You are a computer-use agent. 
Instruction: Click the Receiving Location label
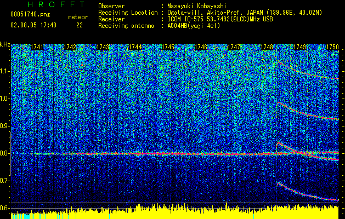click(128, 13)
